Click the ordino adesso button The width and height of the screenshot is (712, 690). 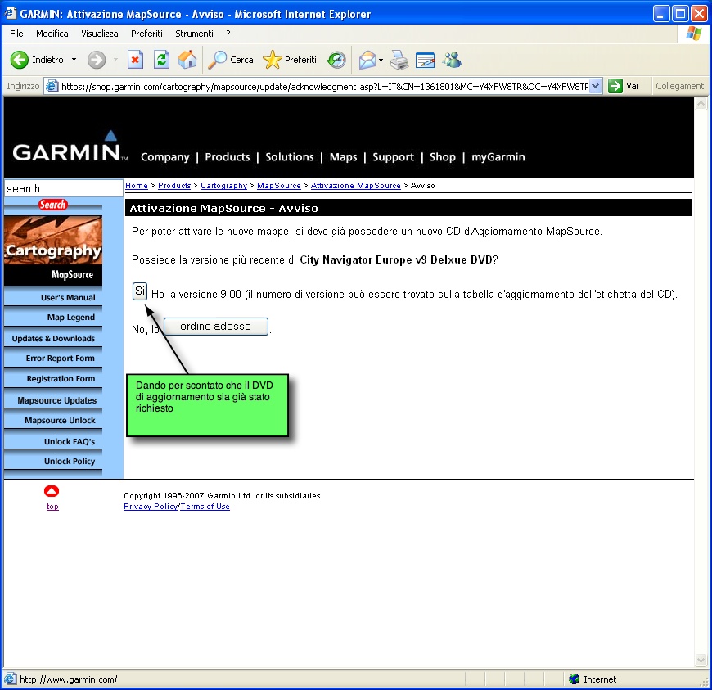pyautogui.click(x=216, y=327)
